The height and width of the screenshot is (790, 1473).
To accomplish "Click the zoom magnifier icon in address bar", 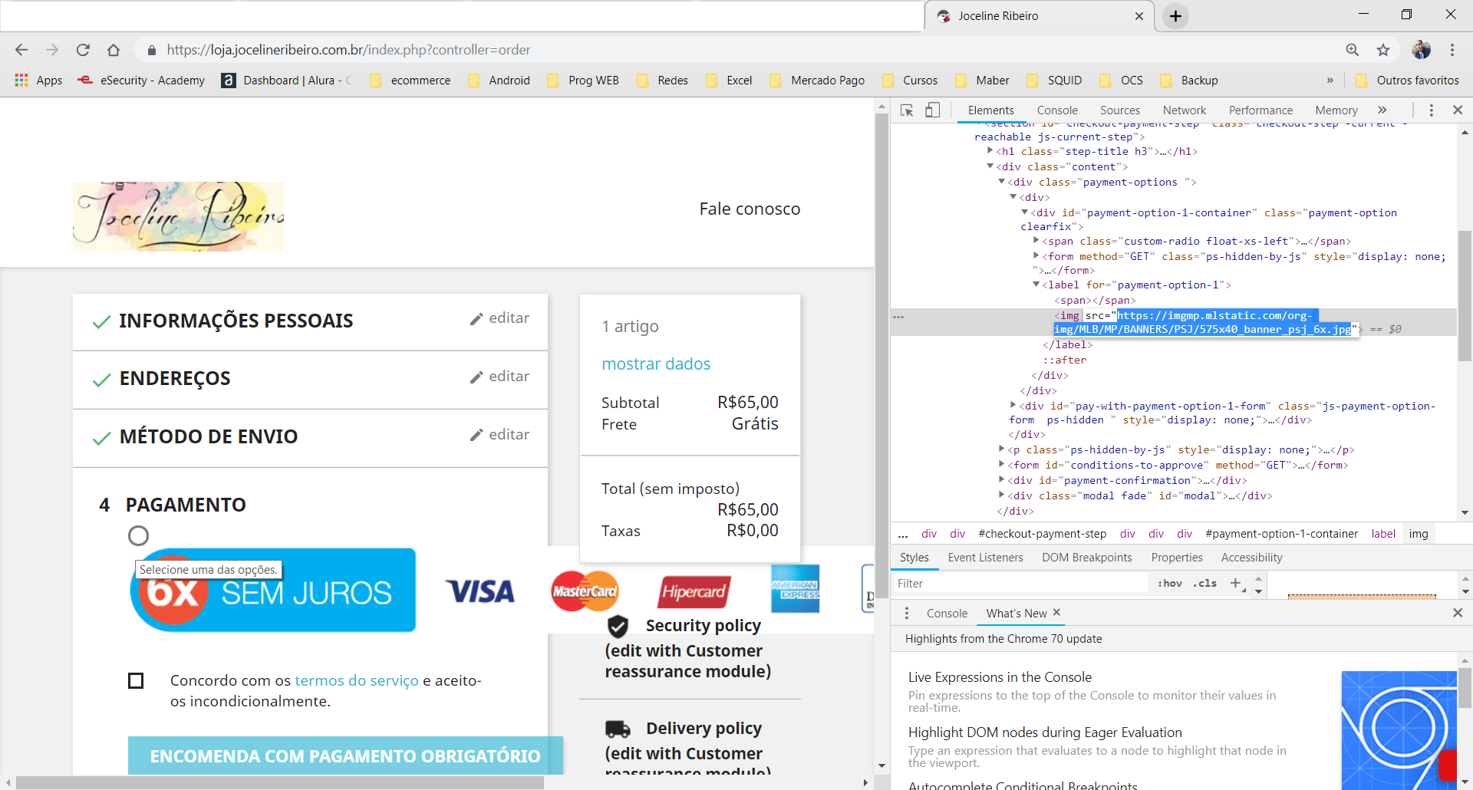I will click(1353, 50).
